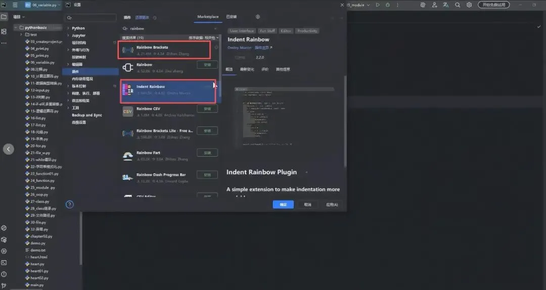The width and height of the screenshot is (546, 290).
Task: Select the 插件 settings category
Action: click(90, 71)
